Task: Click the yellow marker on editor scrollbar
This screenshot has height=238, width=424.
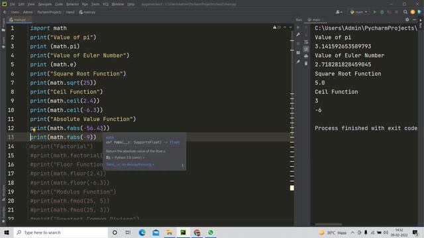Action: point(291,188)
